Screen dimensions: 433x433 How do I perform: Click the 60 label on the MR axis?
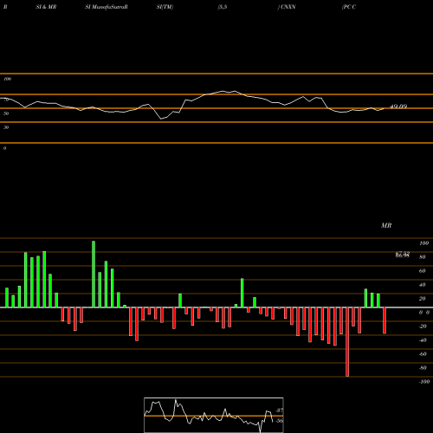[423, 271]
